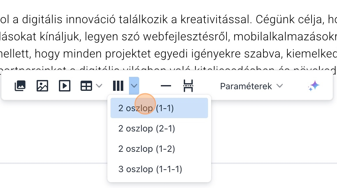Insert a video using the play icon
Image resolution: width=337 pixels, height=188 pixels.
(x=65, y=86)
